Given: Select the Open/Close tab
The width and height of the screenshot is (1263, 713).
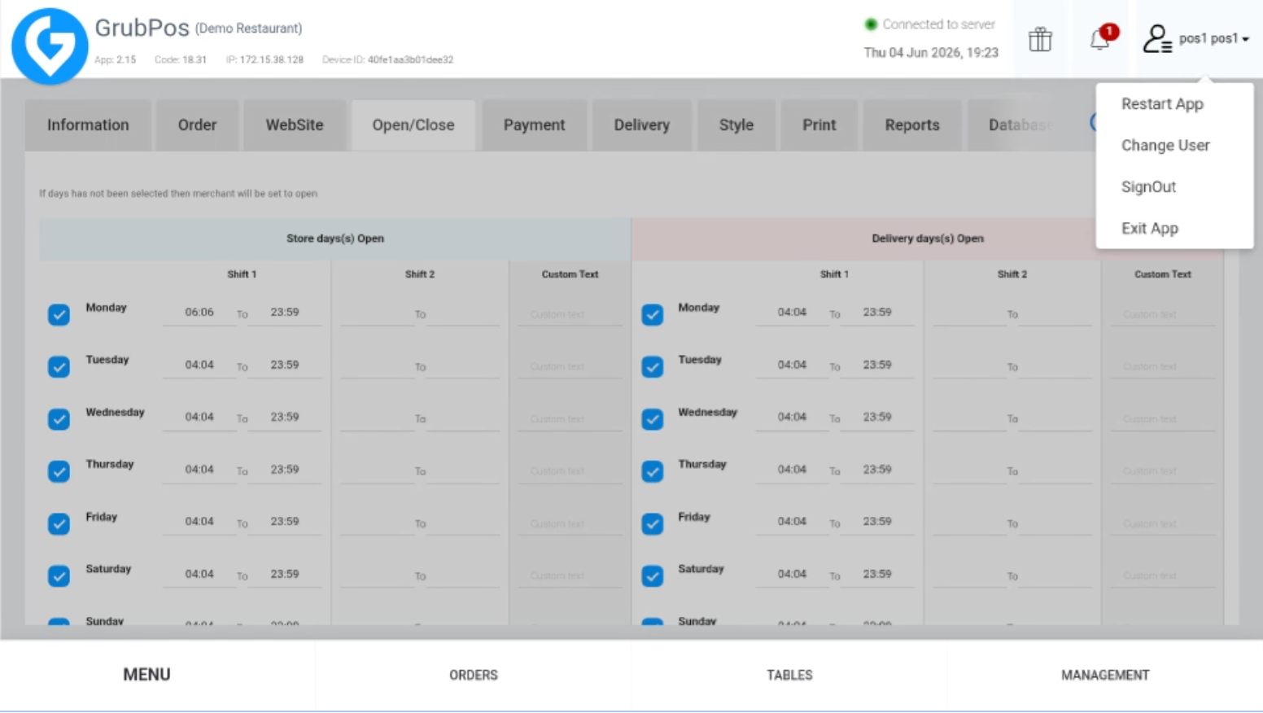Looking at the screenshot, I should (x=413, y=125).
